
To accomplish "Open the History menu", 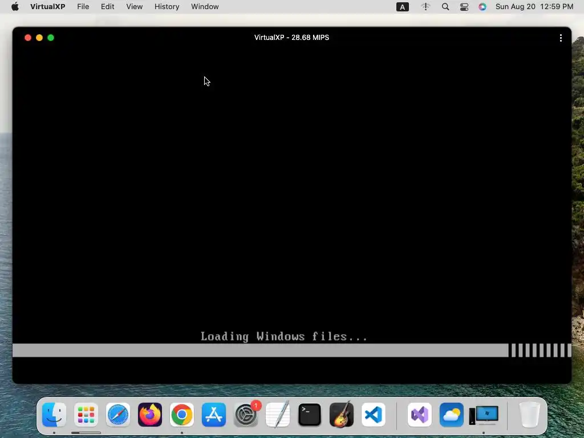I will click(167, 7).
